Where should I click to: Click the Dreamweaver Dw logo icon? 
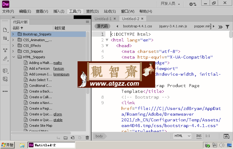click(6, 4)
